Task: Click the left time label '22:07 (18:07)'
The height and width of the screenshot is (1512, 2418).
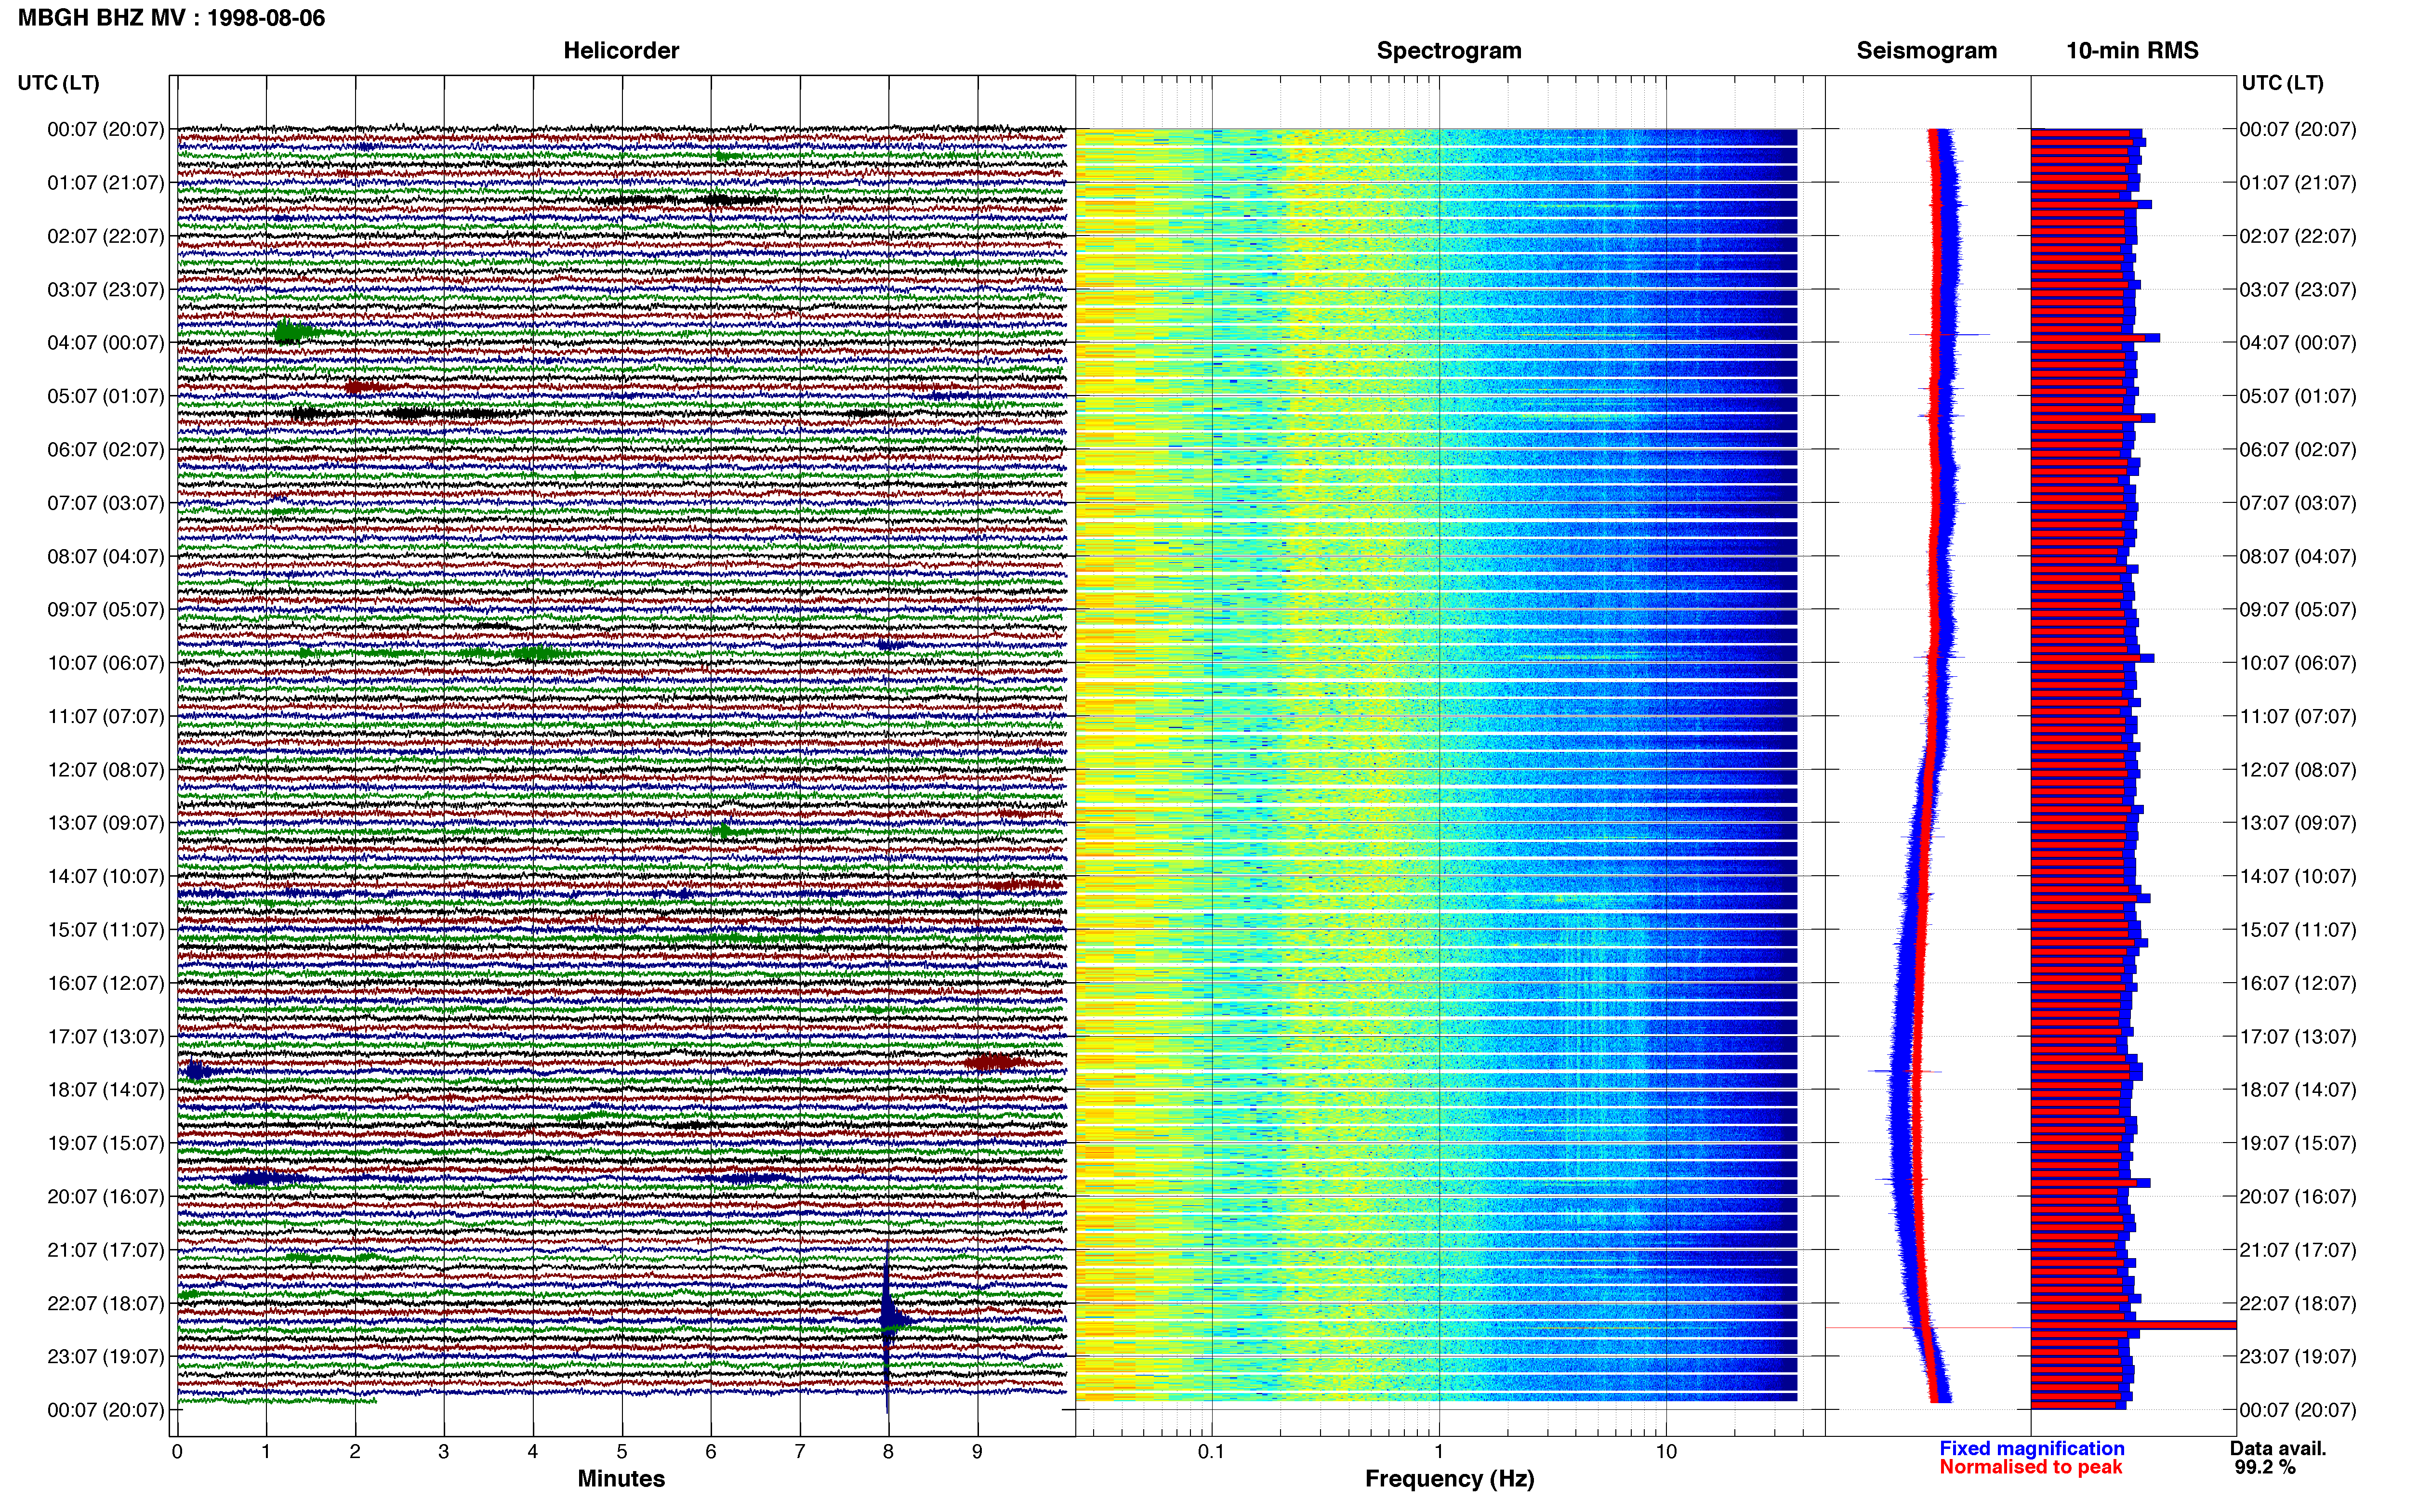Action: 105,1303
